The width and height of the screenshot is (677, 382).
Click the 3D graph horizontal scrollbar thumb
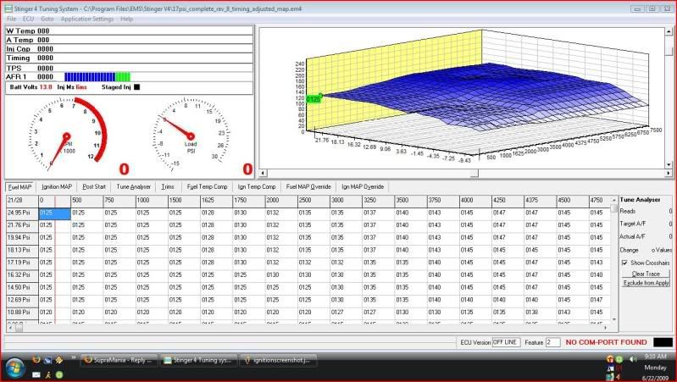point(474,173)
